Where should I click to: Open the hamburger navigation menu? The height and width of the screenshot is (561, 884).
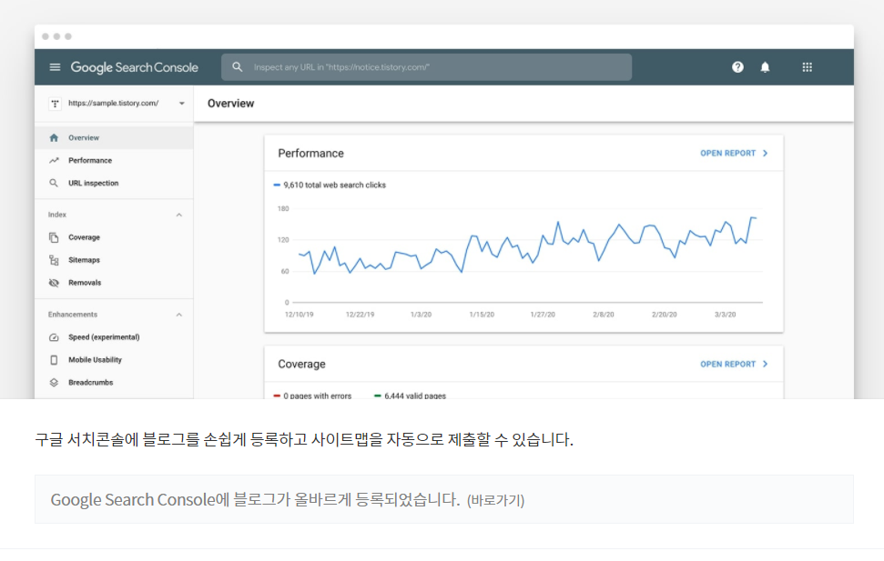55,67
